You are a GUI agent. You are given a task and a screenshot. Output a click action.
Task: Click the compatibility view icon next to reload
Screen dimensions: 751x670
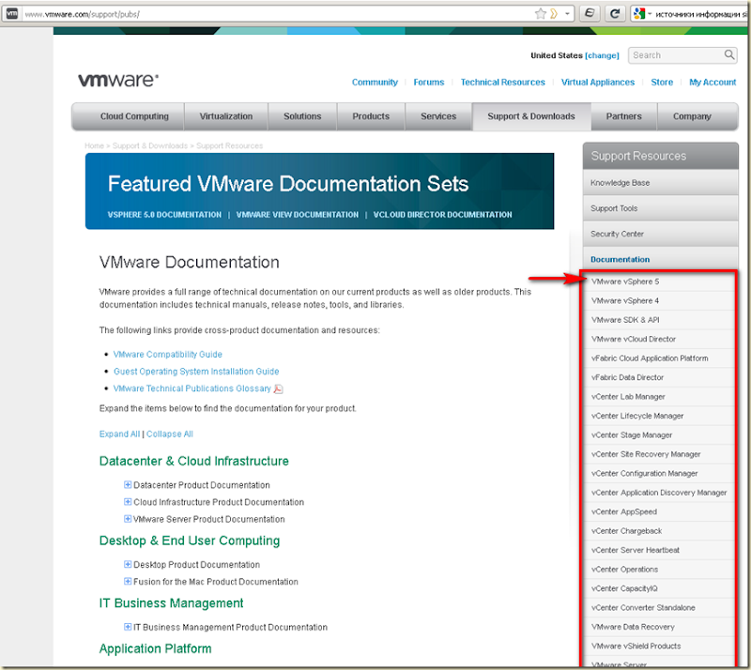click(x=590, y=13)
